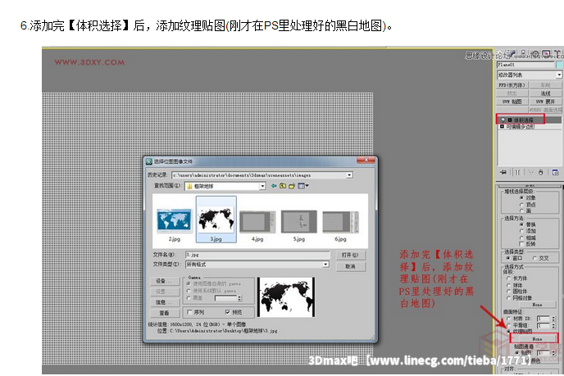Click the pin stack icon below modifier stack
The height and width of the screenshot is (376, 564).
(503, 173)
